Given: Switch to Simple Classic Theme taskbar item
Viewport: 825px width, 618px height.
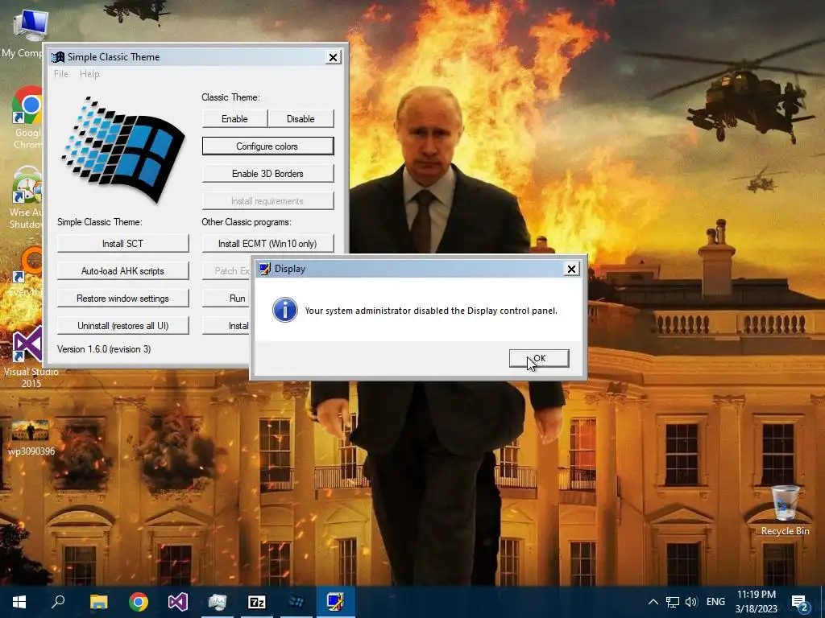Looking at the screenshot, I should tap(296, 602).
